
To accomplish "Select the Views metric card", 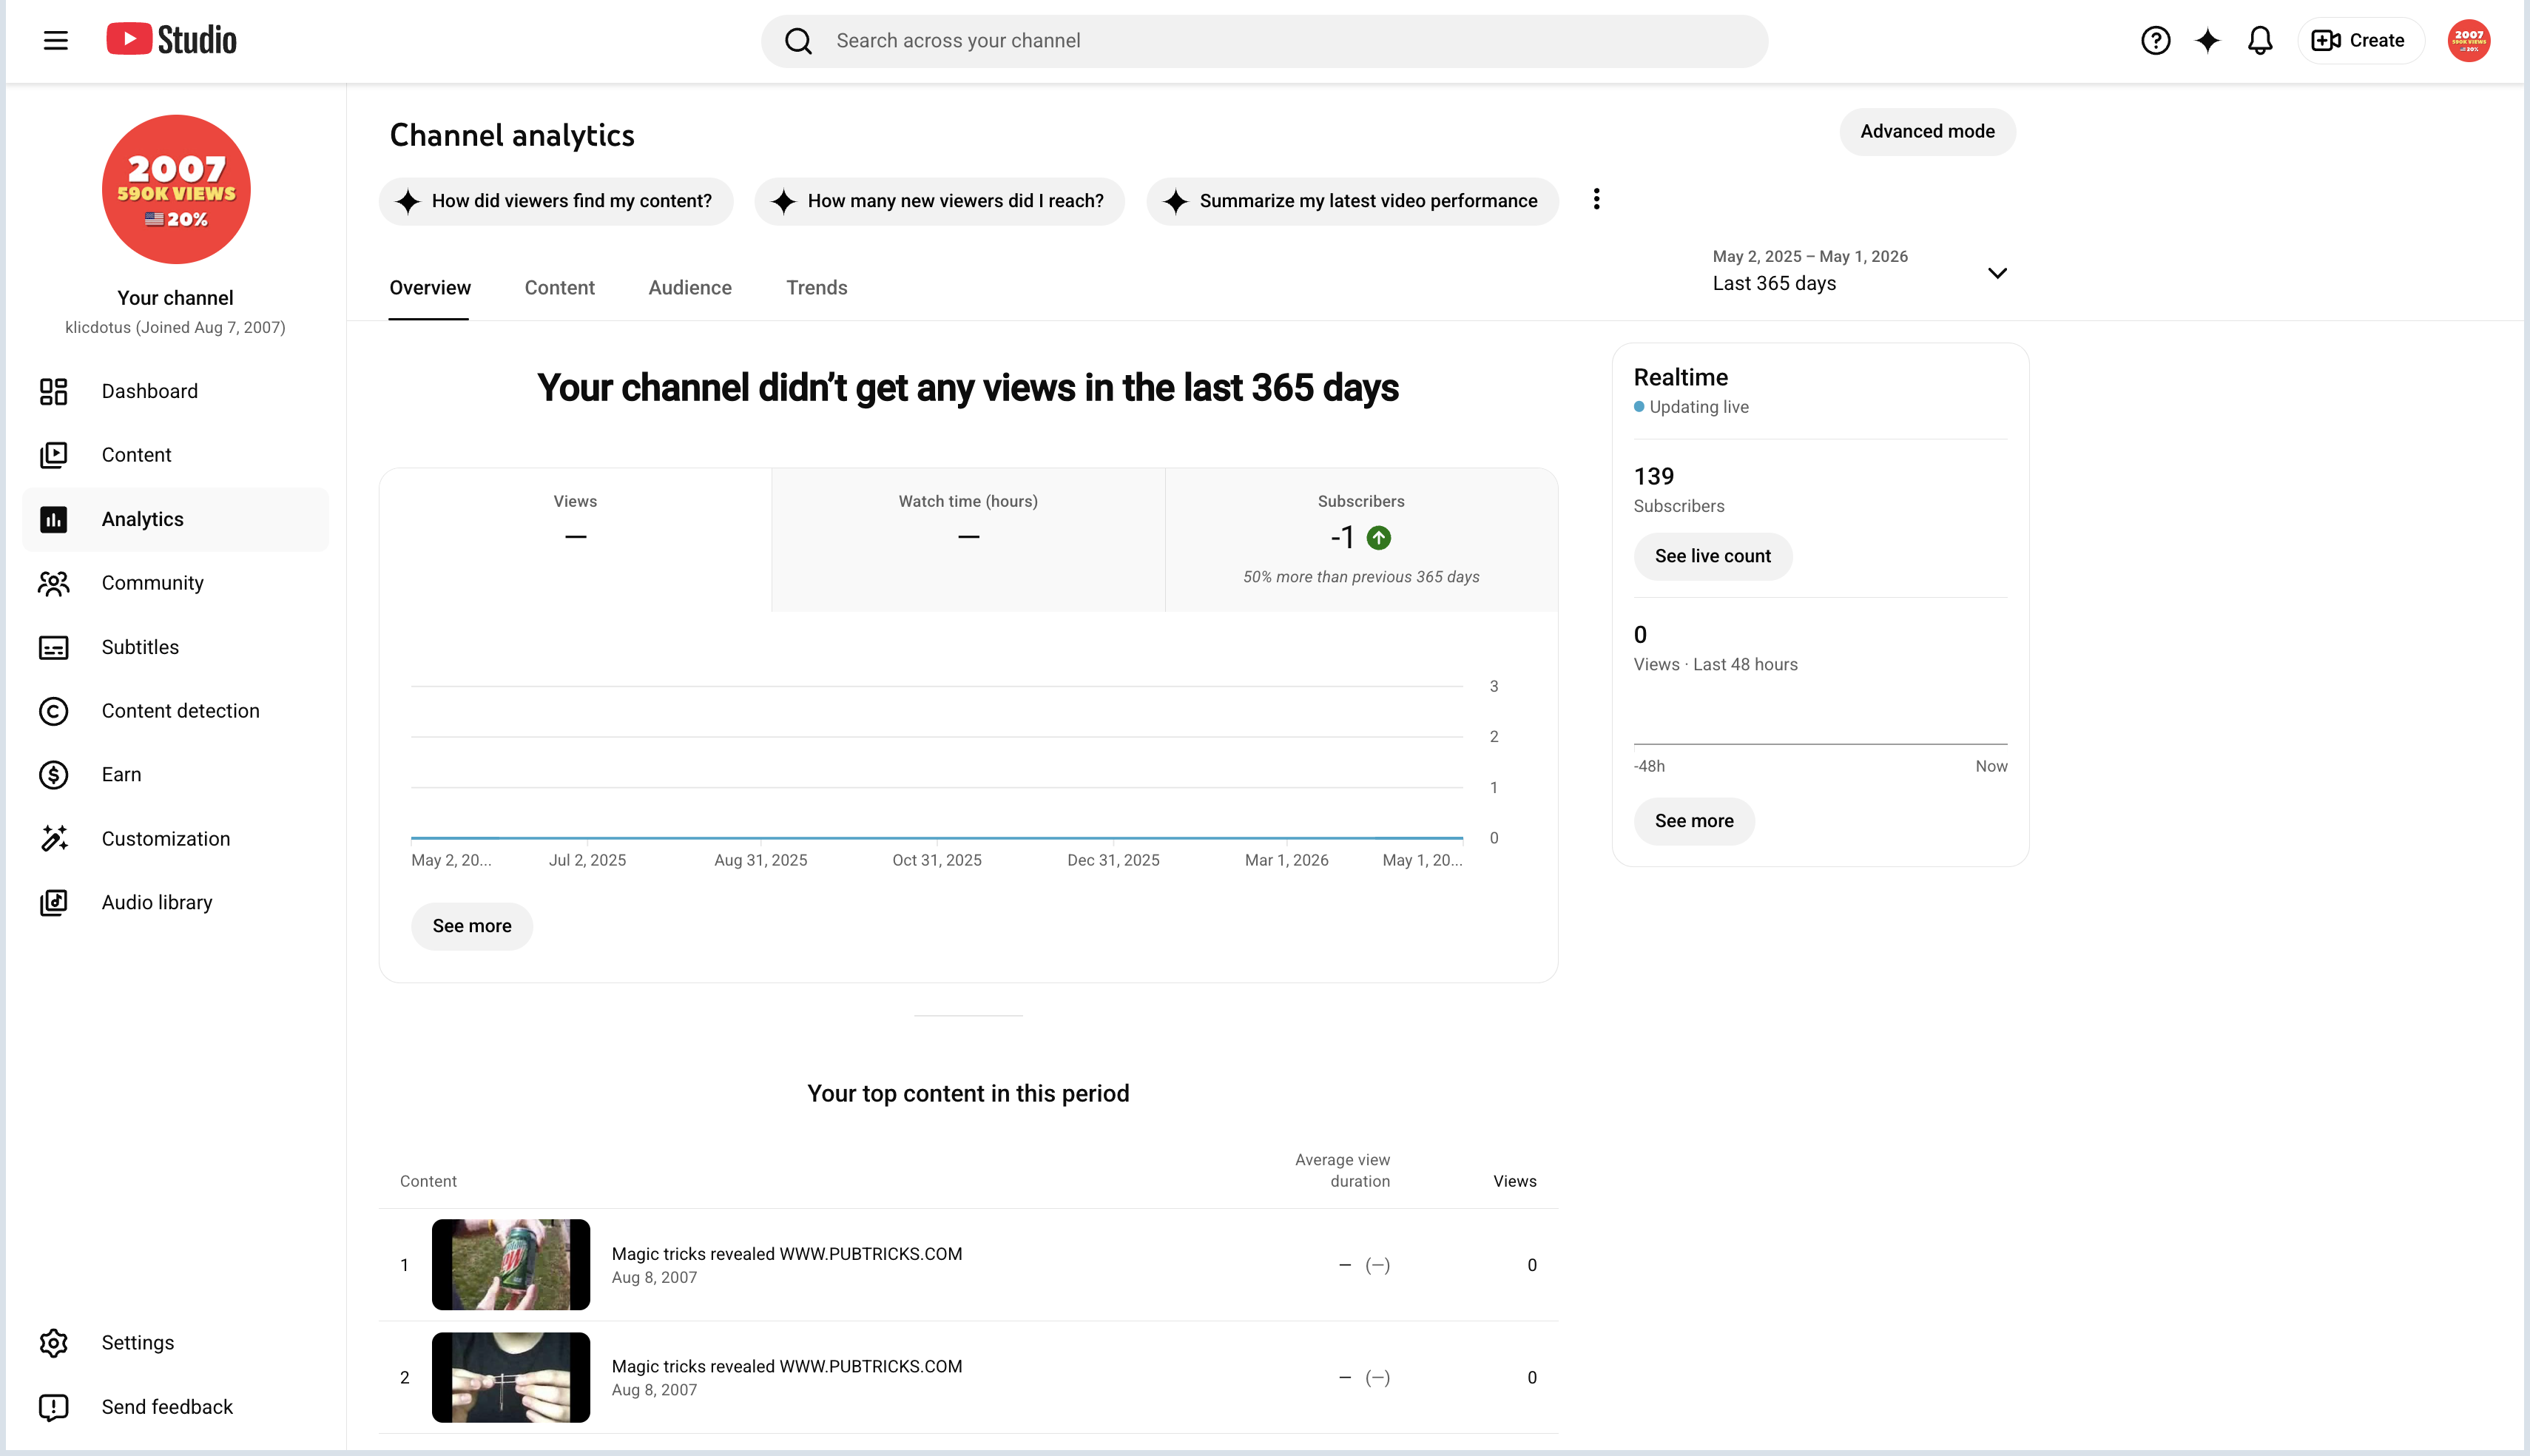I will [x=576, y=539].
